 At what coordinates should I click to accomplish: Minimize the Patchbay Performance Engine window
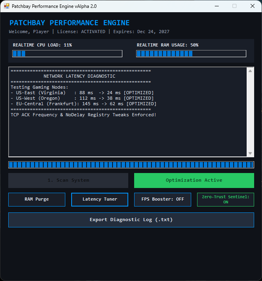pyautogui.click(x=217, y=6)
